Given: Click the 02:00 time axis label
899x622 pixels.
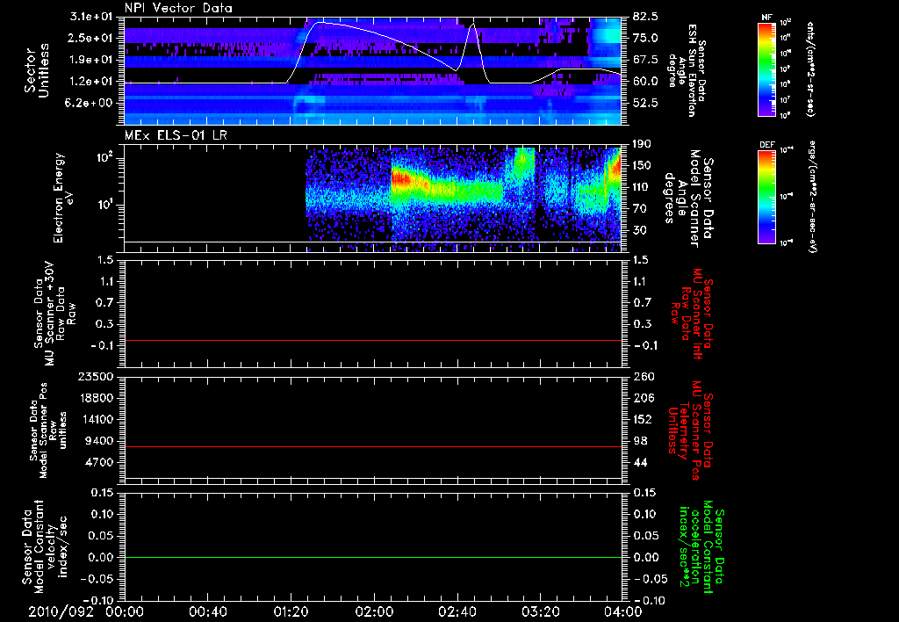Looking at the screenshot, I should point(374,611).
